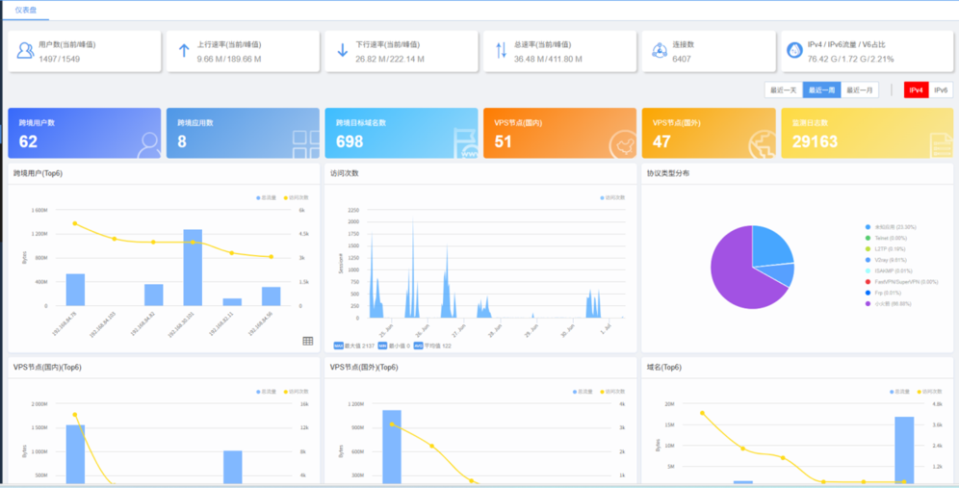
Task: Toggle 总流量 legend in VPS节点(国内)(Top6) chart
Action: pos(267,392)
